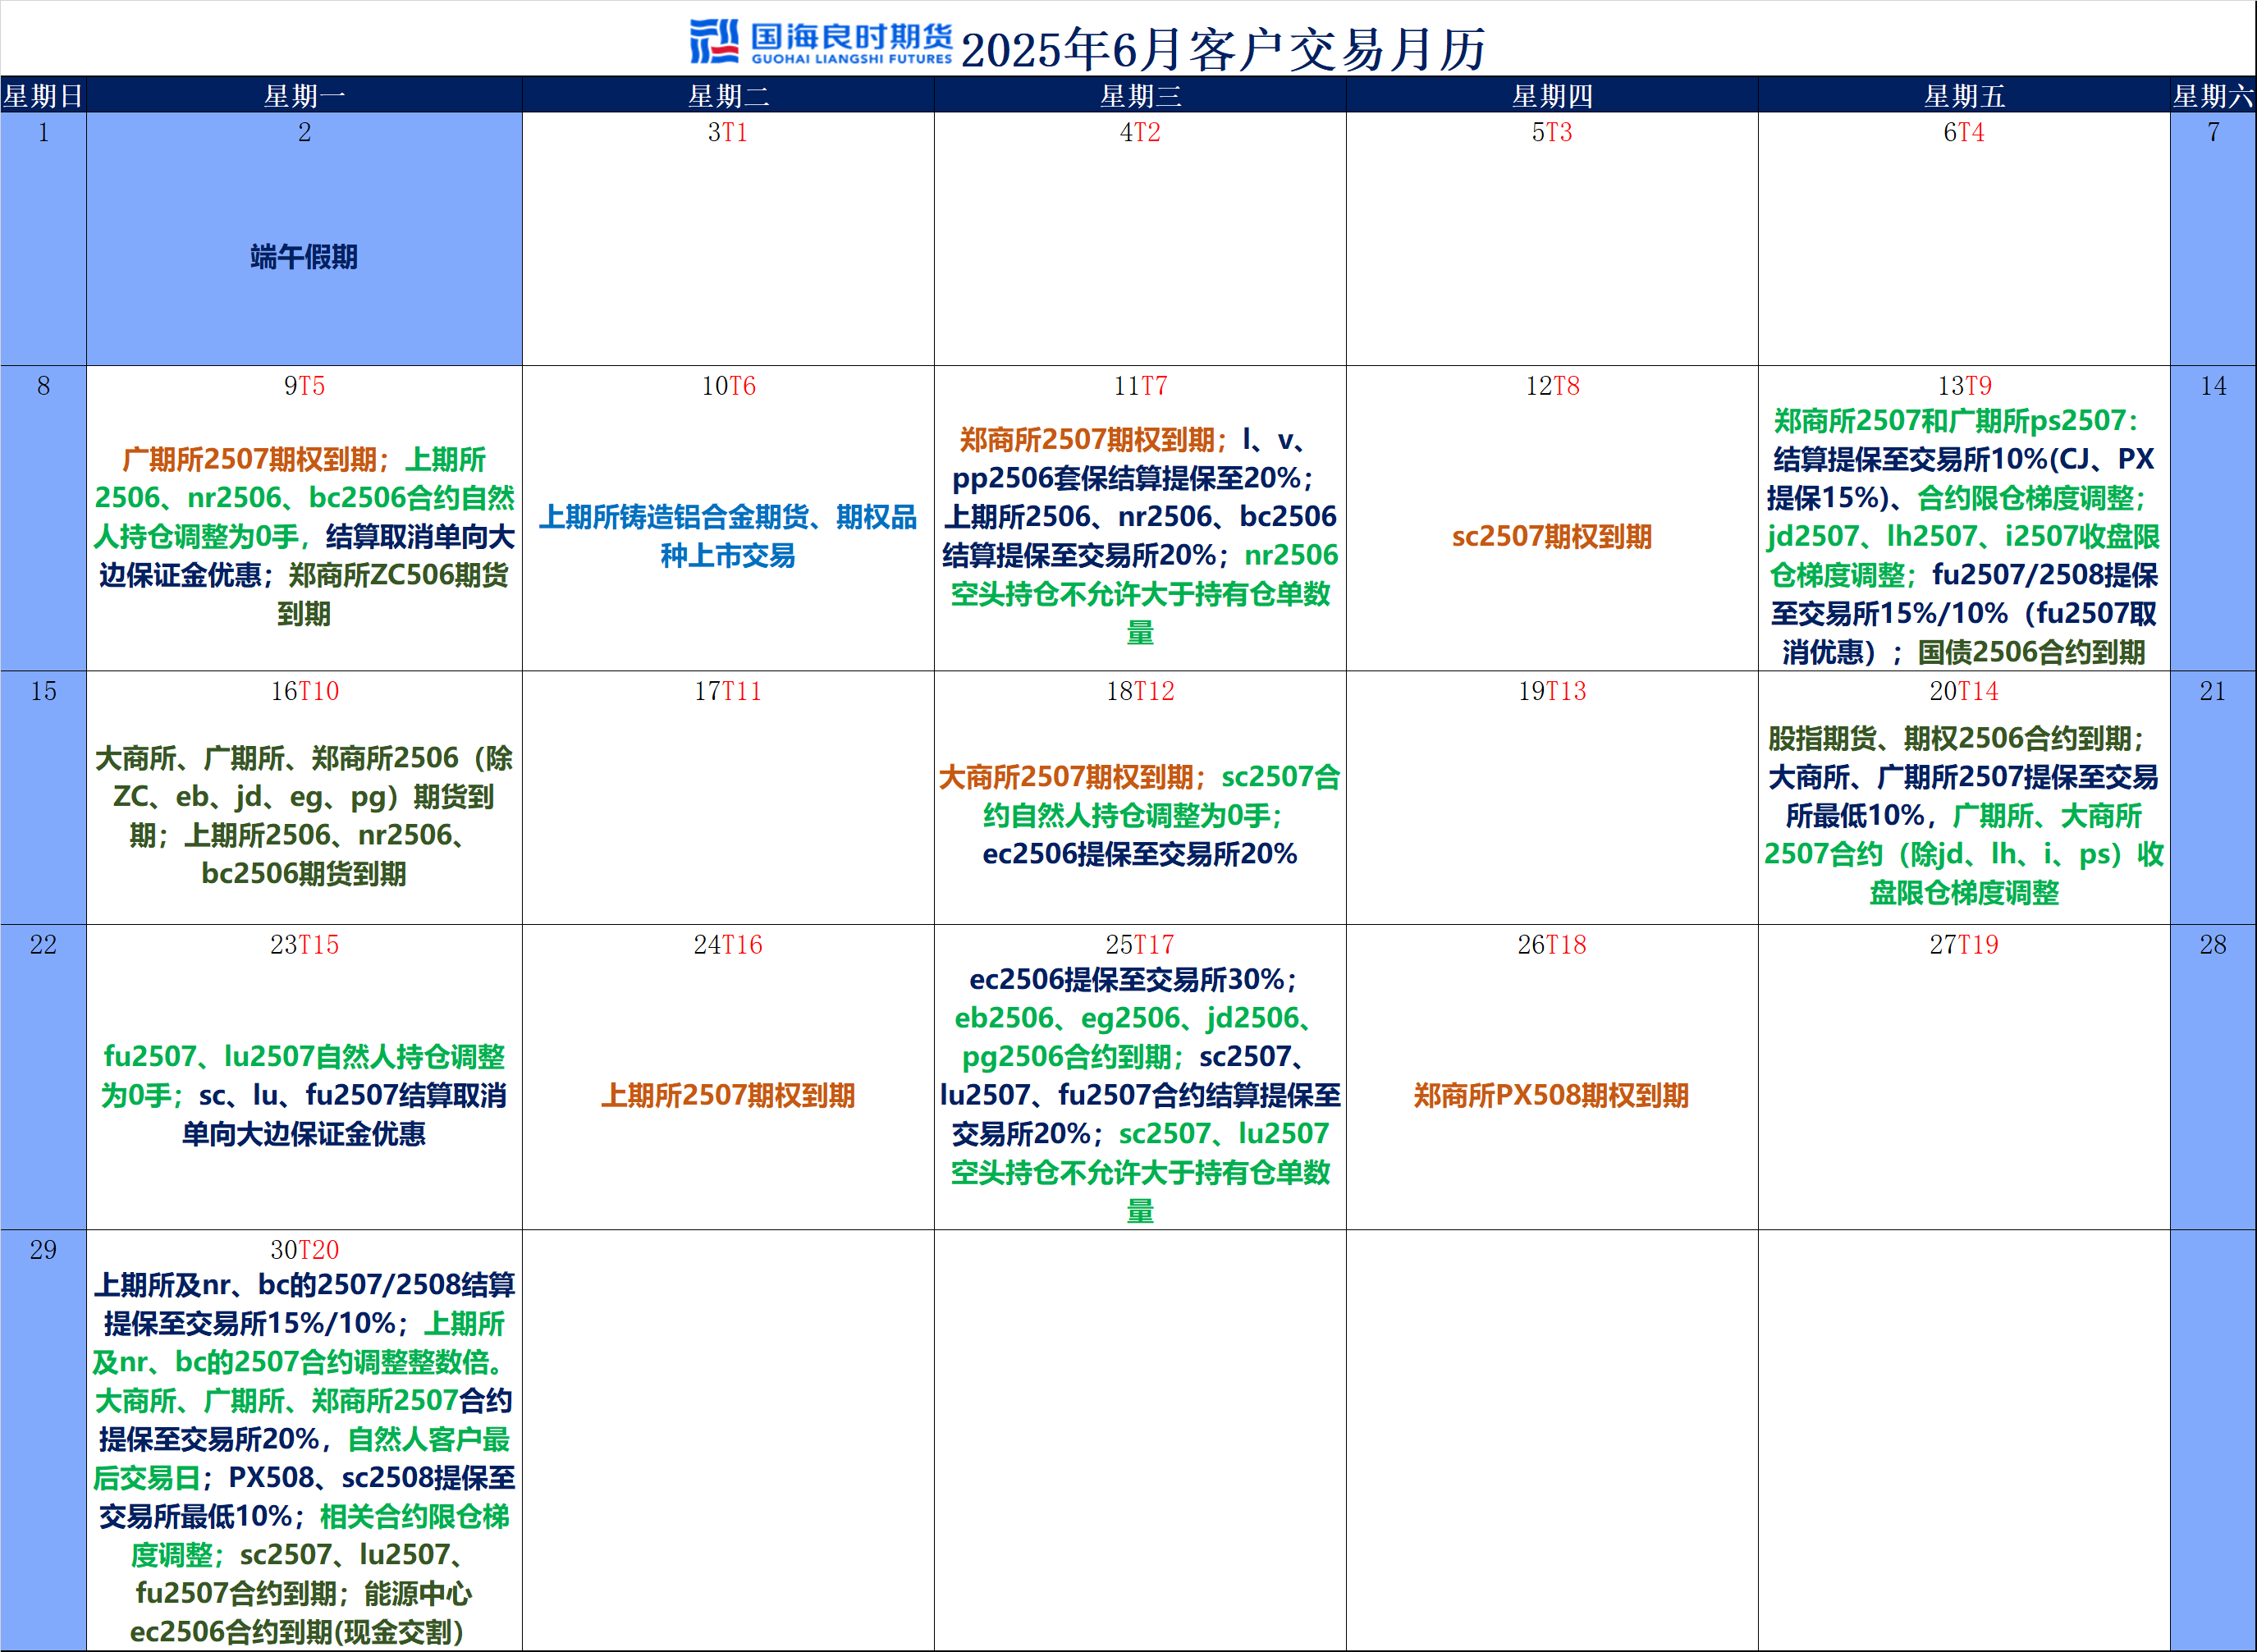Click the date label 30T20
2257x1652 pixels.
pos(304,1250)
